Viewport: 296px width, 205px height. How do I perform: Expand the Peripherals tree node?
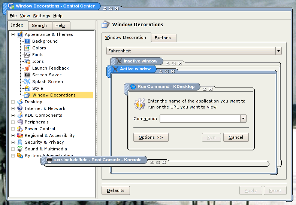[13, 122]
